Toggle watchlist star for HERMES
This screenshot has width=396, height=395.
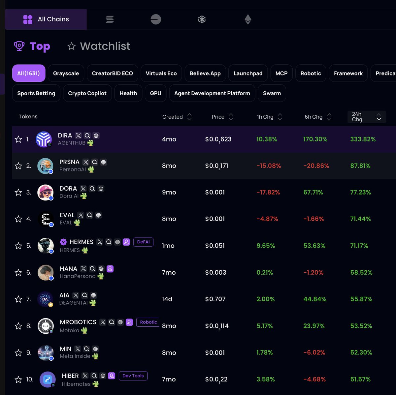point(18,246)
